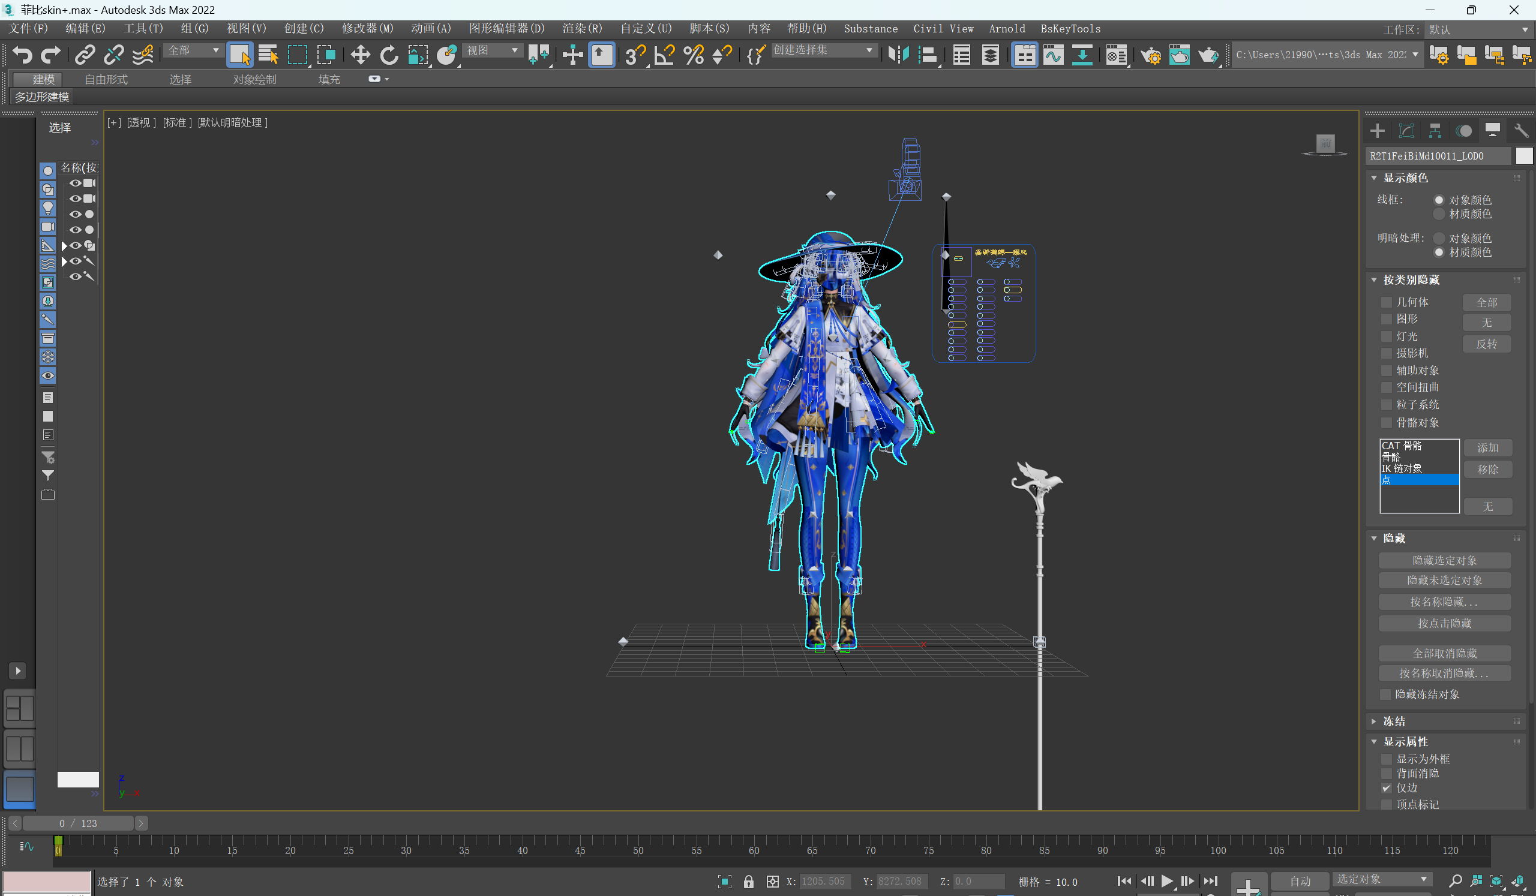Open the Render Setup teapot icon
The width and height of the screenshot is (1536, 896).
pos(1151,56)
